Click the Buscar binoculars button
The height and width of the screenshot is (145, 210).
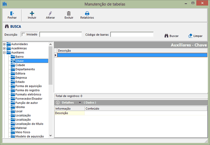pyautogui.click(x=171, y=36)
